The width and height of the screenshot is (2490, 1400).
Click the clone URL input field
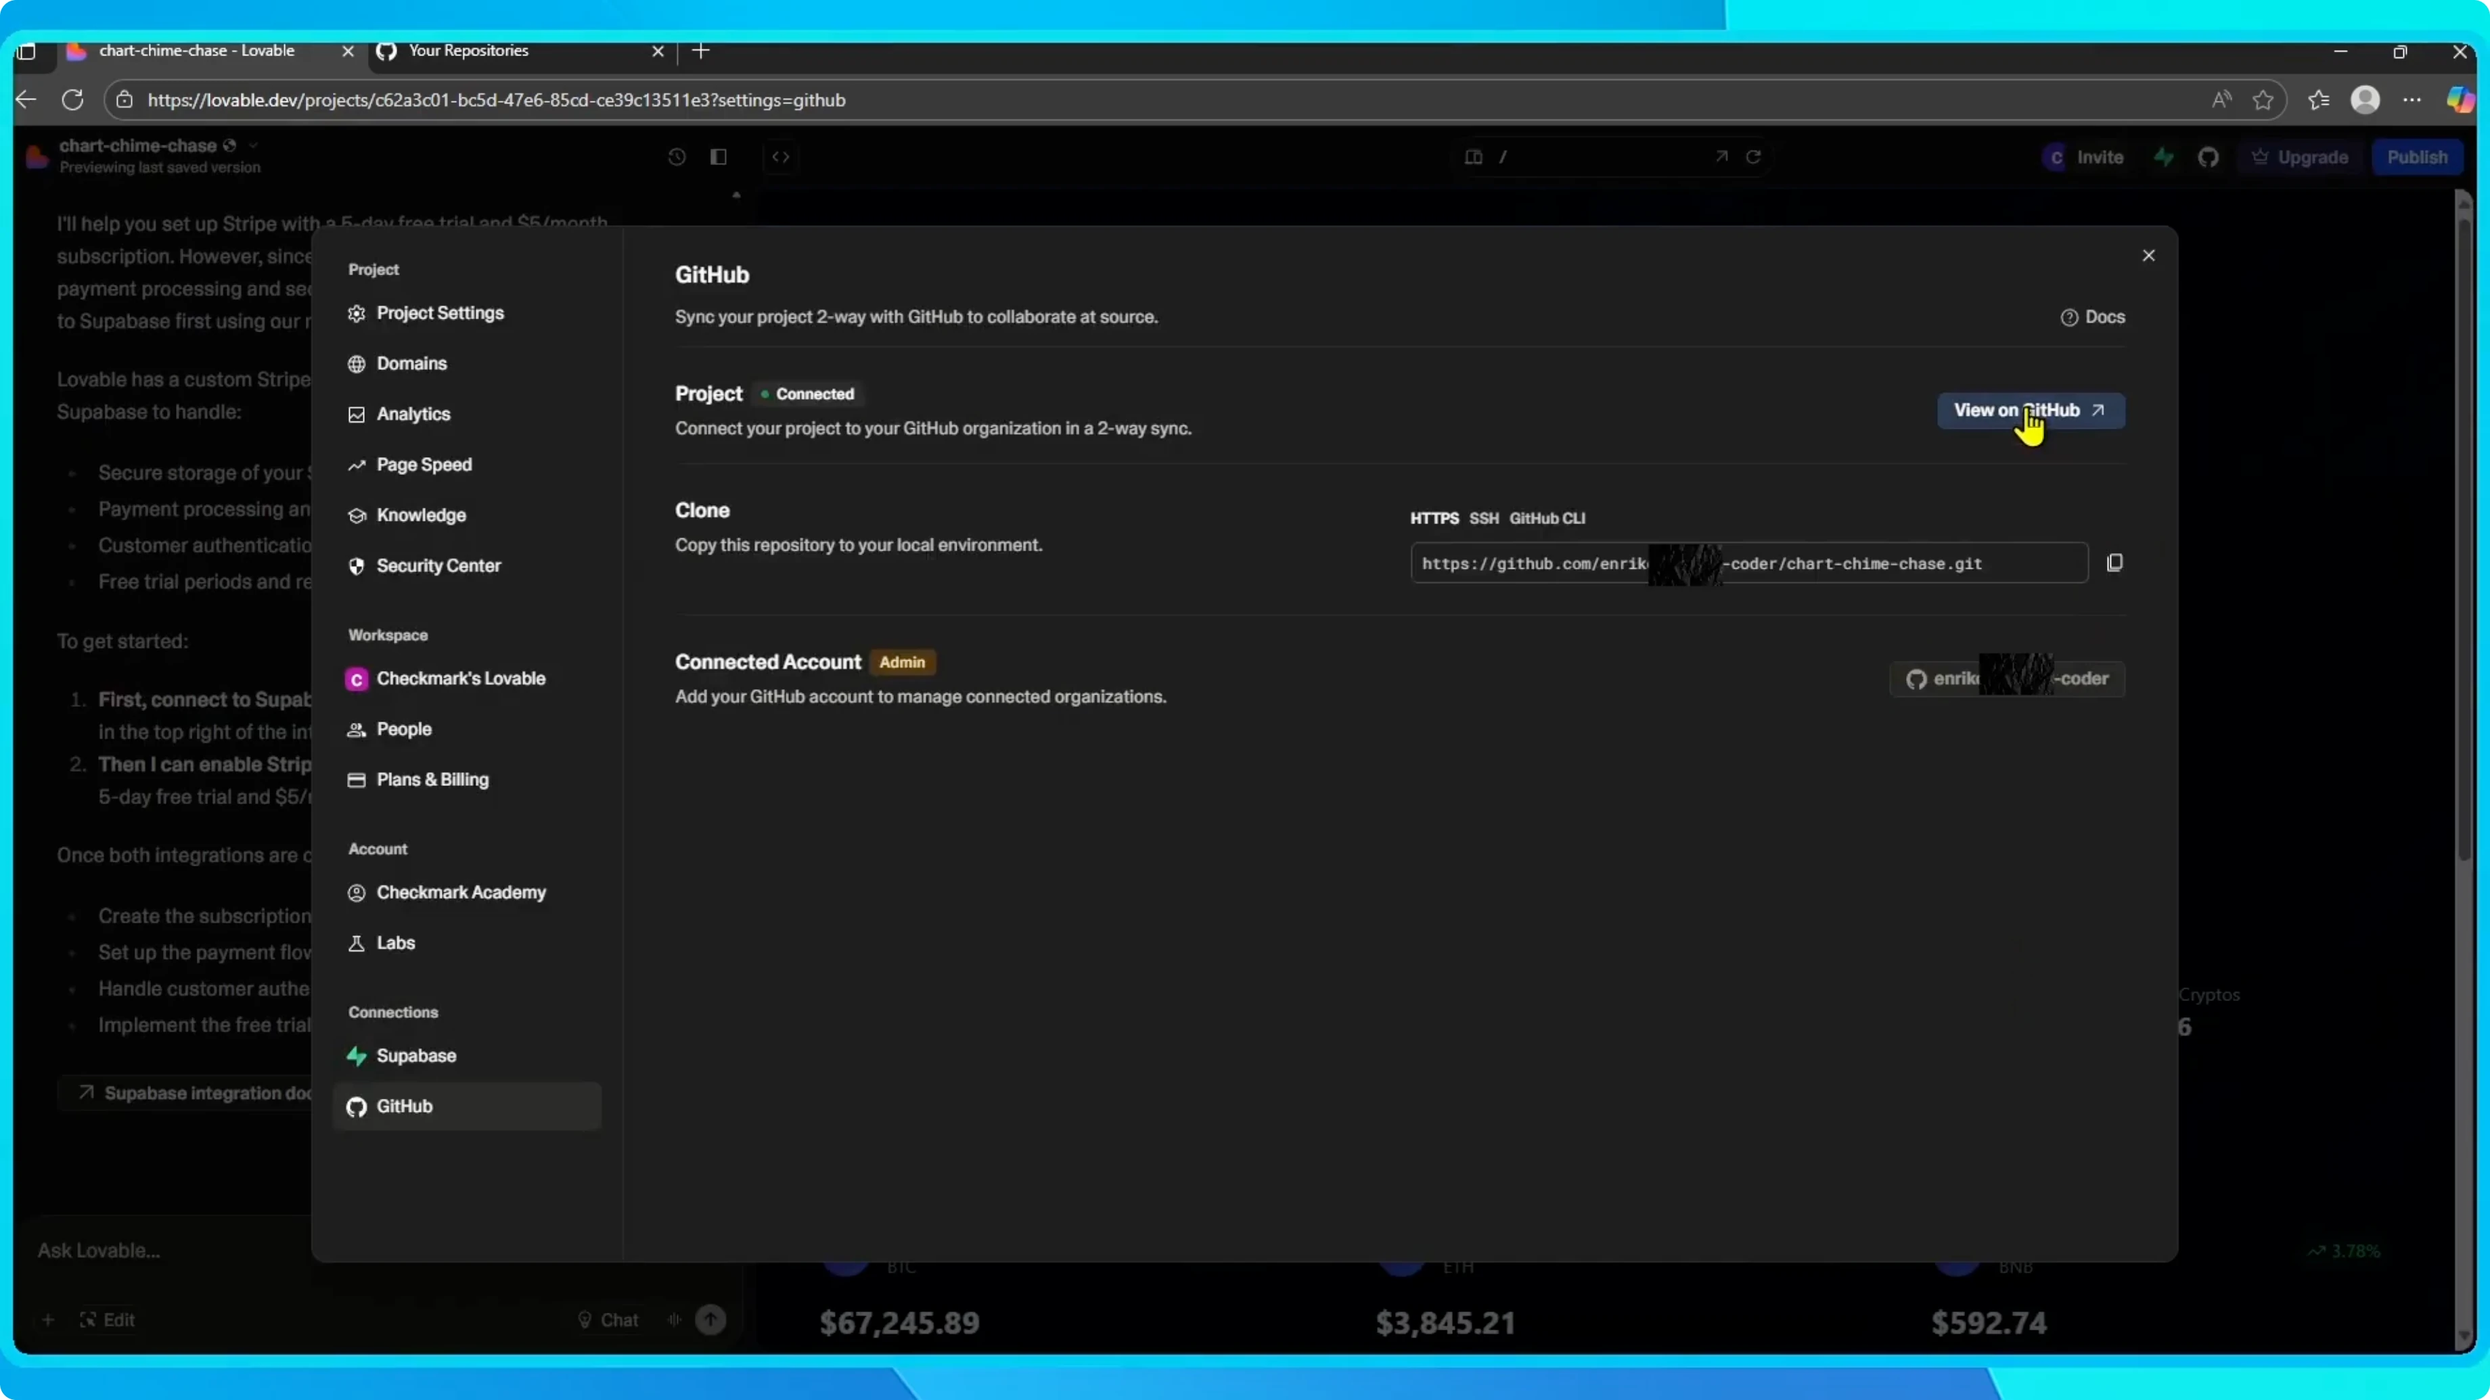point(1748,563)
